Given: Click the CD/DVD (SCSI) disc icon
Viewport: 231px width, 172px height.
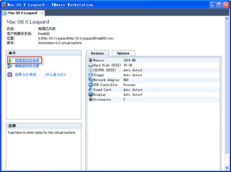Looking at the screenshot, I should [x=90, y=70].
